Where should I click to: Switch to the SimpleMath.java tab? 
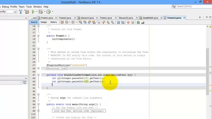150,18
